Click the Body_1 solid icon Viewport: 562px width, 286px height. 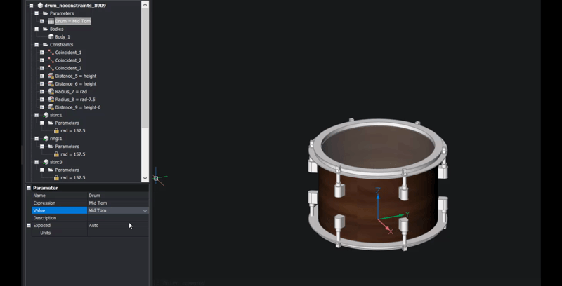(51, 36)
